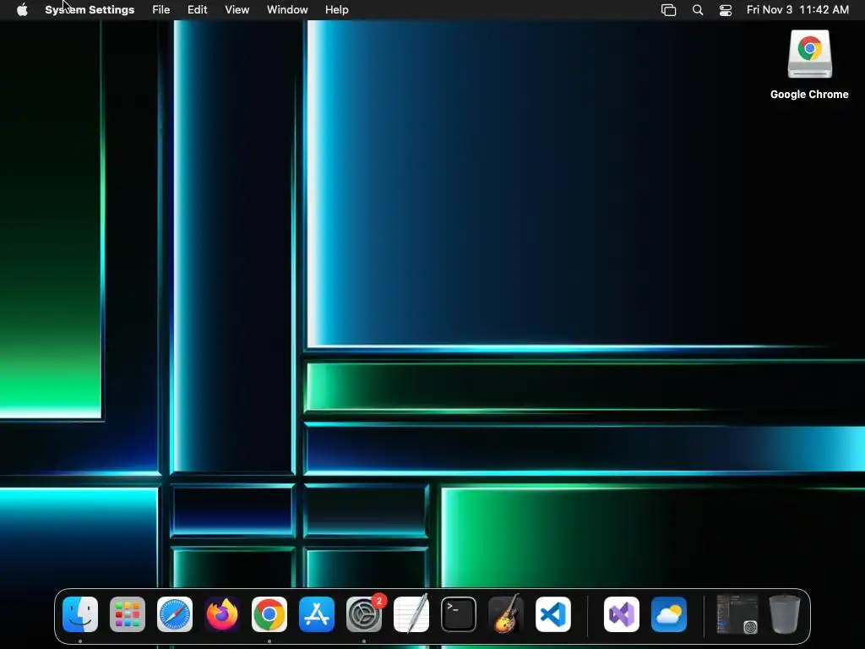The width and height of the screenshot is (865, 649).
Task: Open the System Settings app menu
Action: pos(90,10)
